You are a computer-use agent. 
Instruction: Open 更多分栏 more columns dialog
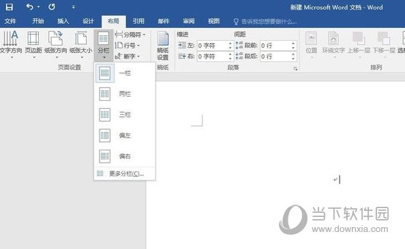coord(125,173)
